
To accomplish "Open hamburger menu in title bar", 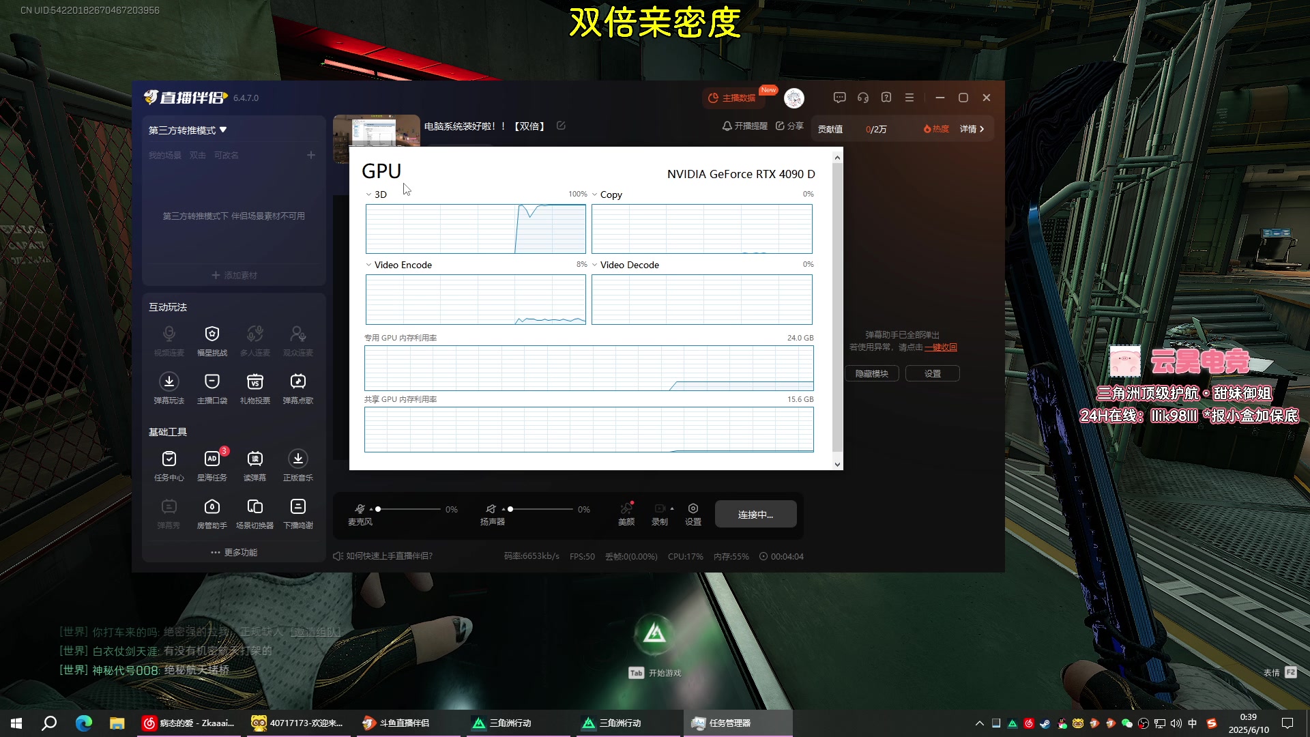I will (x=909, y=98).
